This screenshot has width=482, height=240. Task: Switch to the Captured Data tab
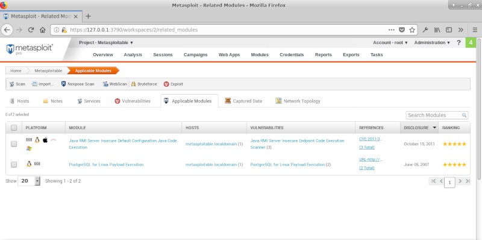pos(243,101)
